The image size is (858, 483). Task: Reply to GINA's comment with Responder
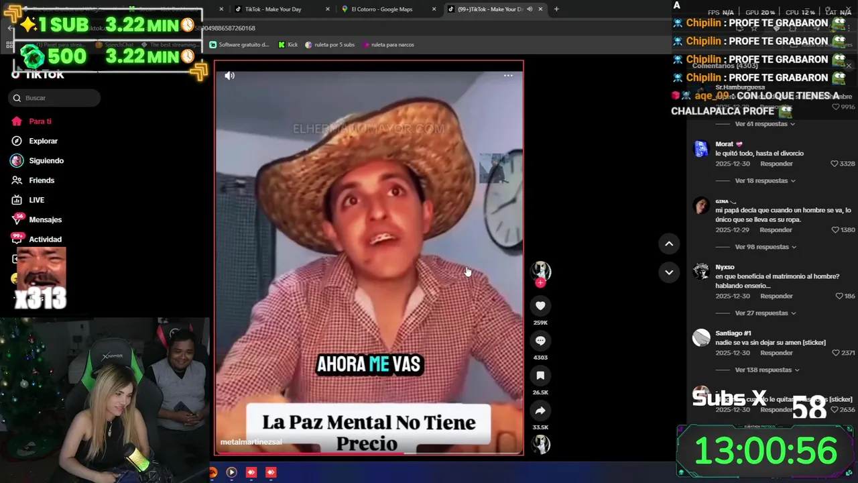point(776,230)
